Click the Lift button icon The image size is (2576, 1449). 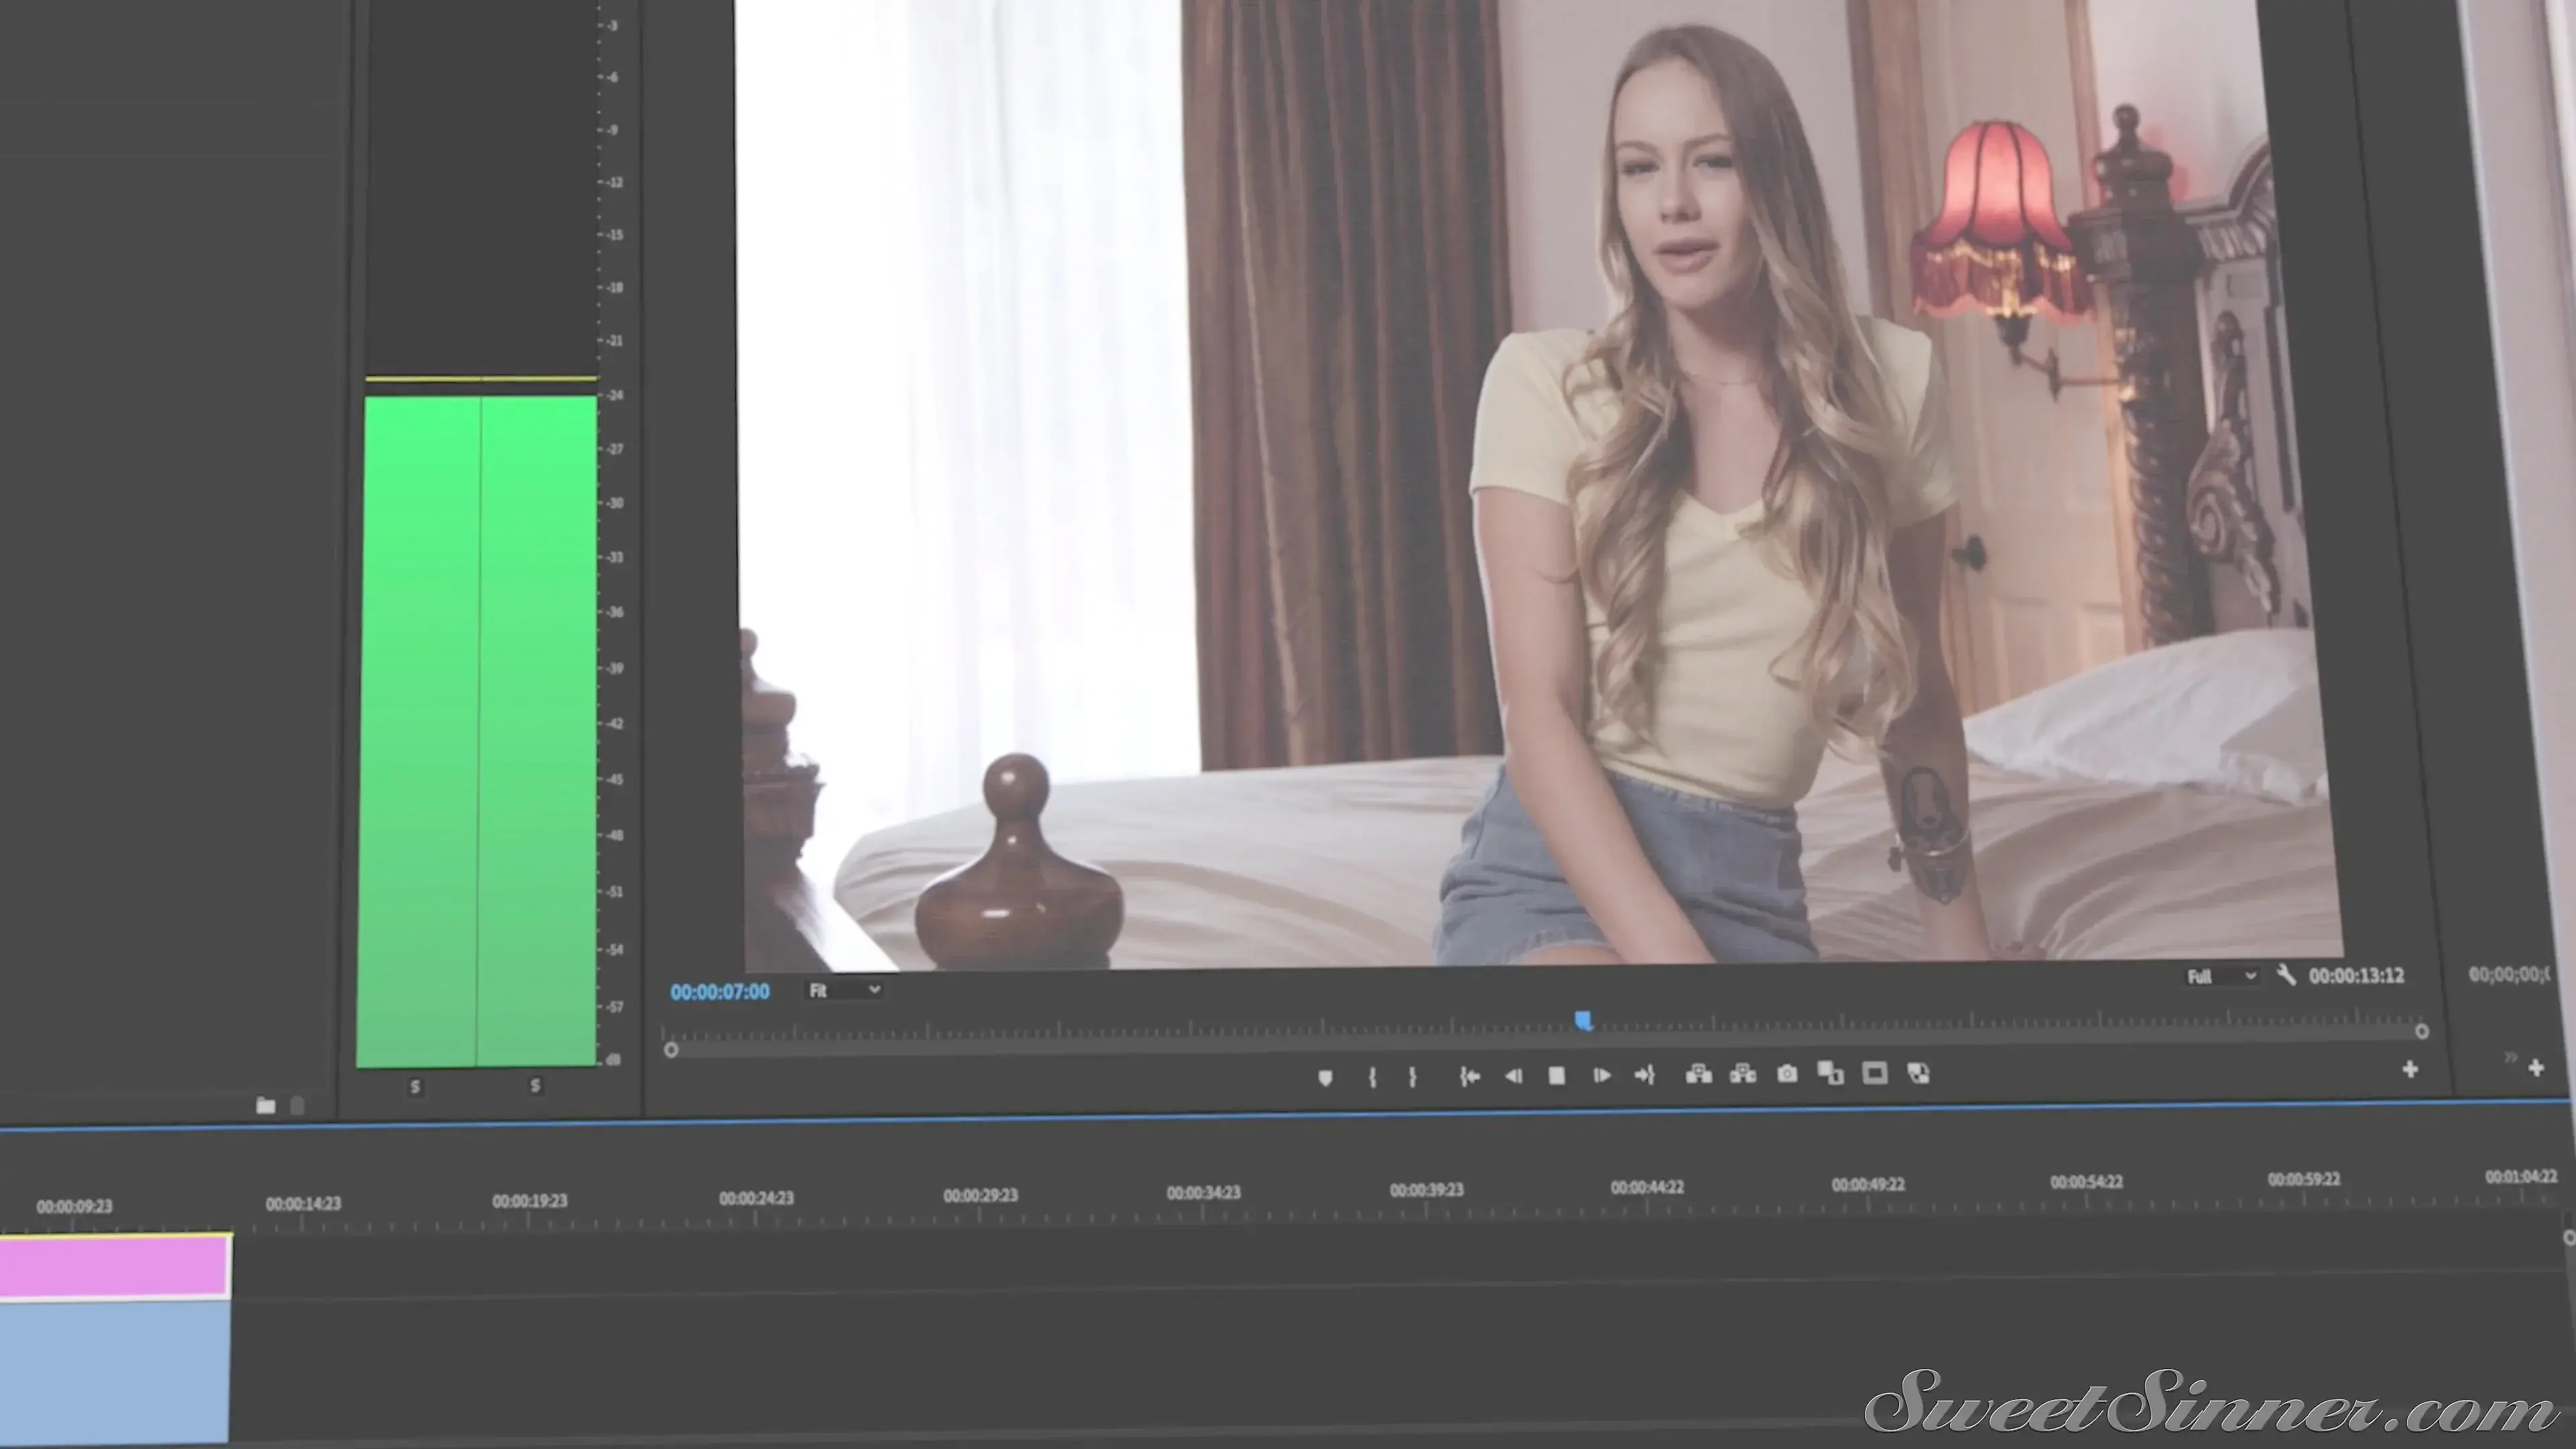click(1698, 1074)
